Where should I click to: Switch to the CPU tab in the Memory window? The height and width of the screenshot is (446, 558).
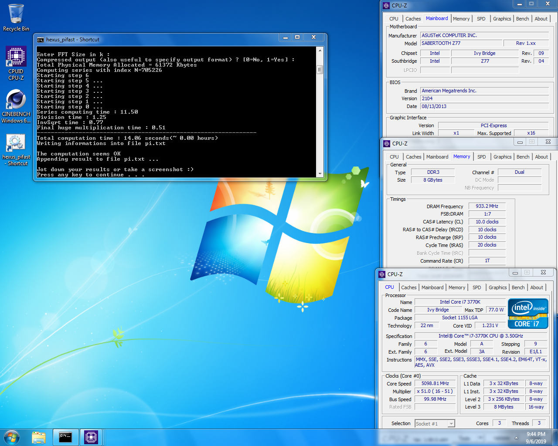click(394, 157)
